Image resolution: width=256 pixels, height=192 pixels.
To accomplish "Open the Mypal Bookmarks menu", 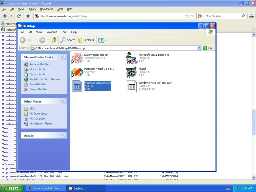I will pyautogui.click(x=46, y=9).
